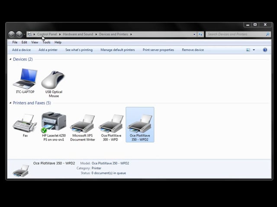Click the printer icon in details pane
Screen dimensions: 277x207
[x=21, y=170]
